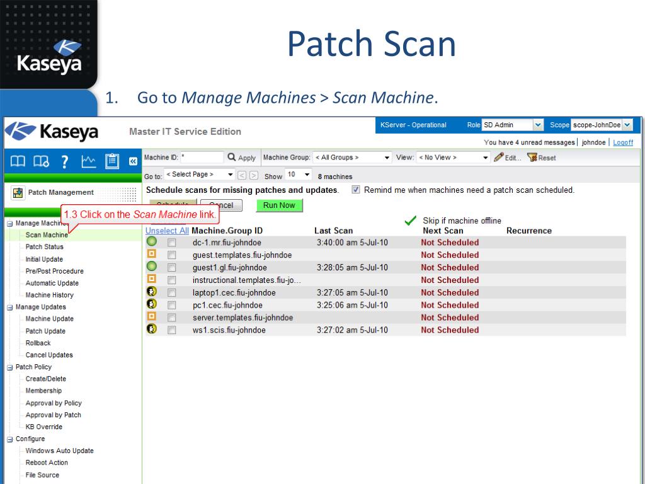Image resolution: width=645 pixels, height=484 pixels.
Task: Open the Go to Select Page dropdown
Action: (x=200, y=175)
